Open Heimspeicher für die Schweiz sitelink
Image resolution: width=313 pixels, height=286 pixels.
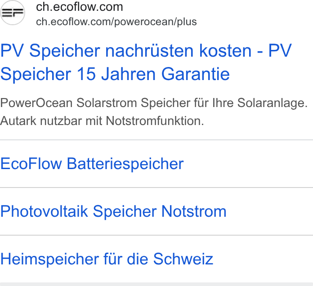pos(107,259)
